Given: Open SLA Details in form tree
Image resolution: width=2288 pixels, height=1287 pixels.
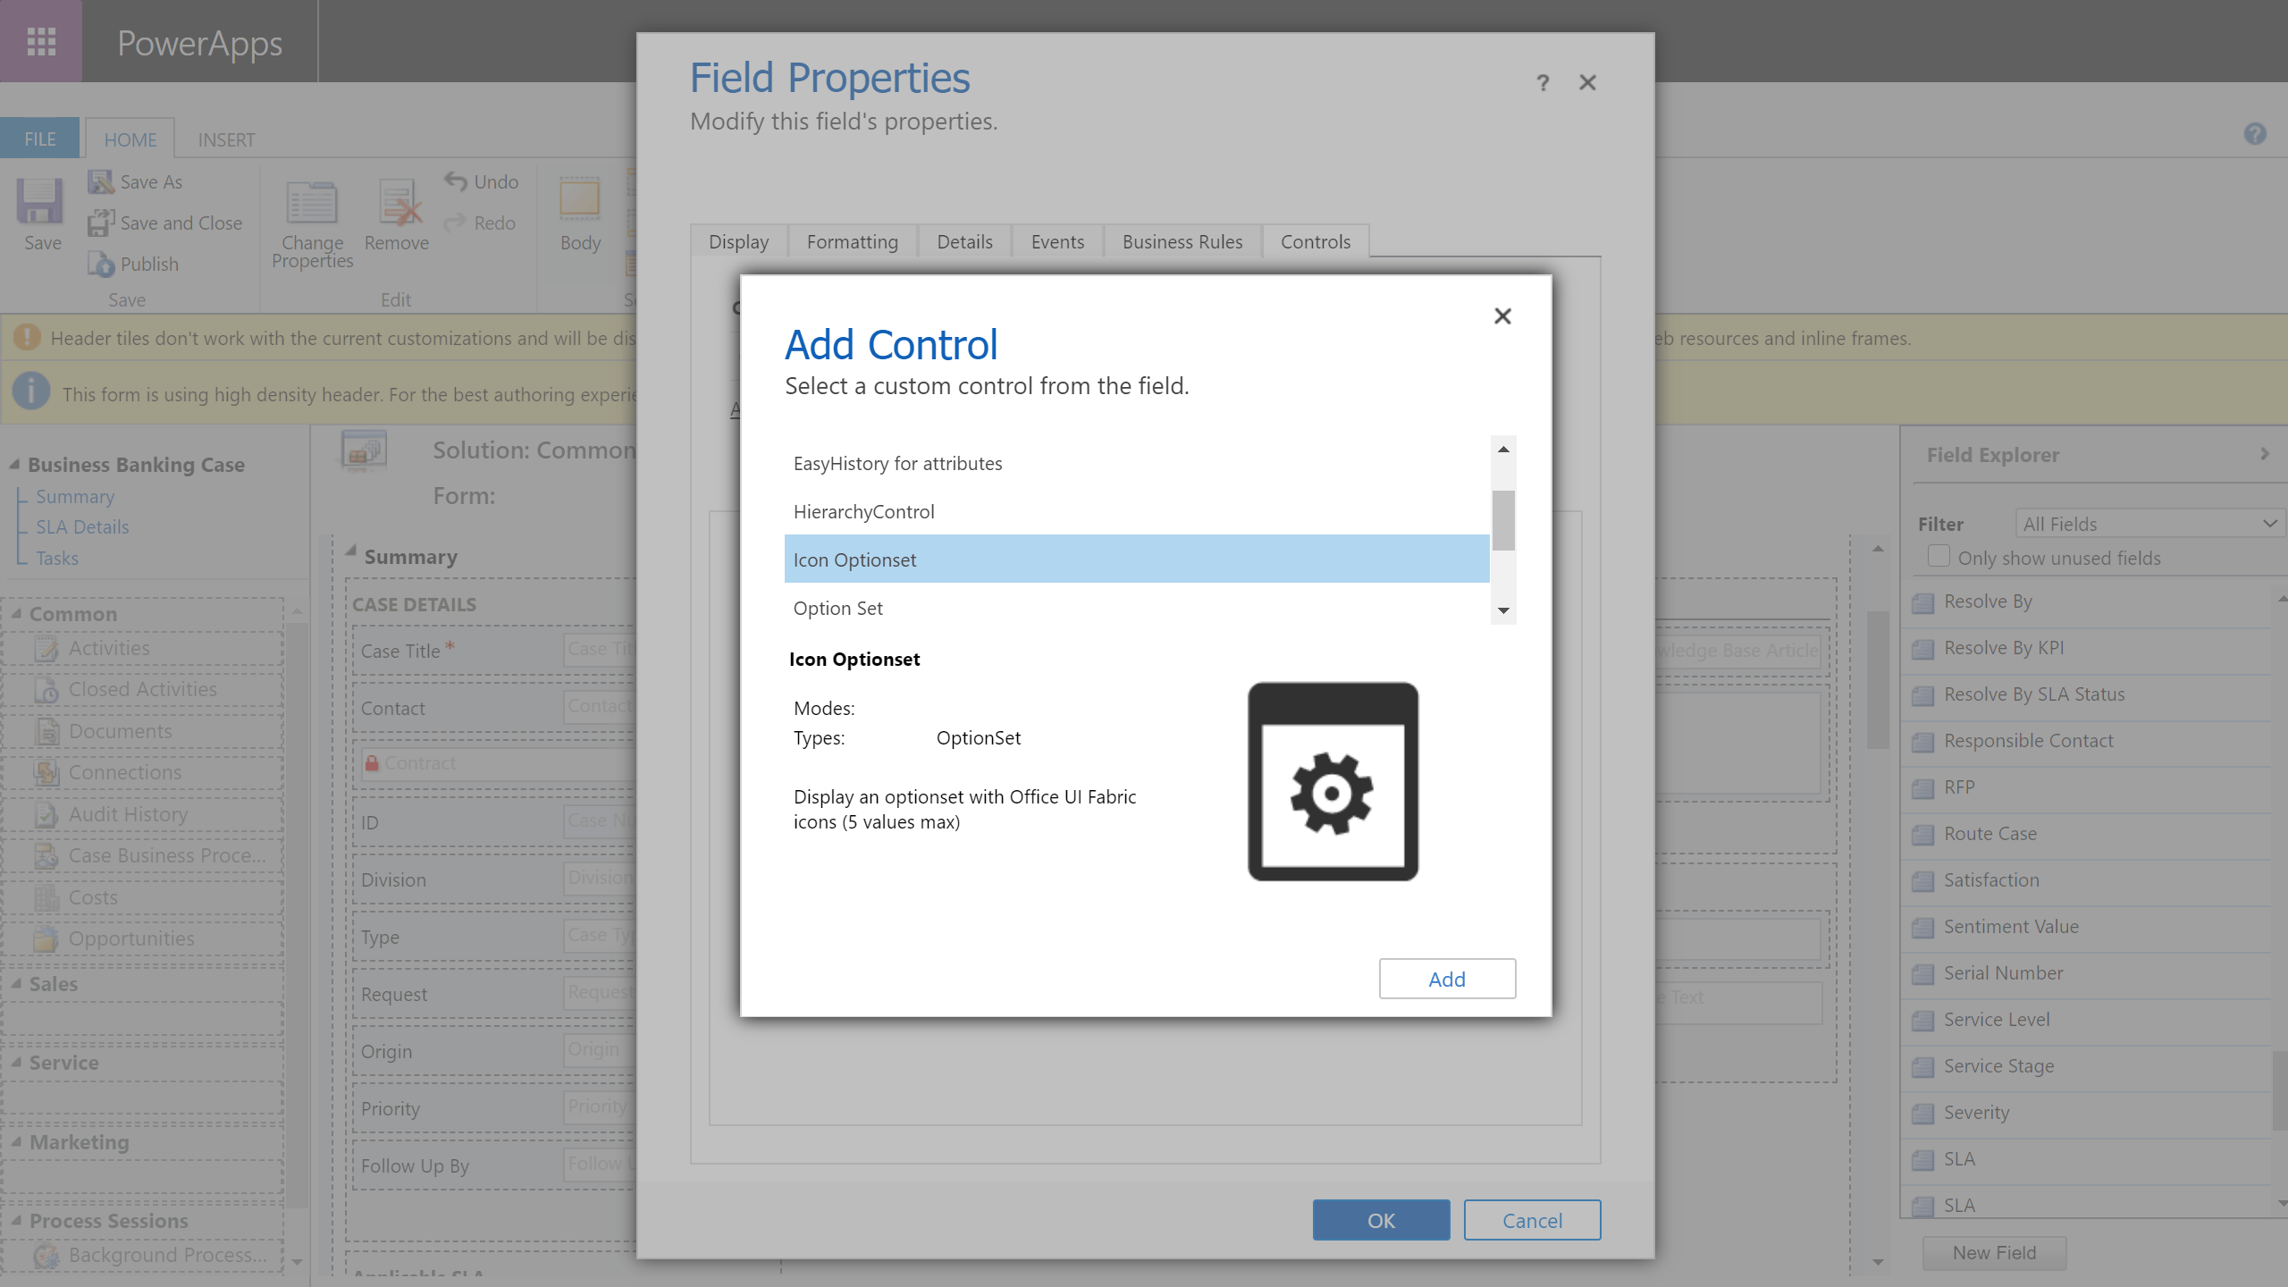Looking at the screenshot, I should [x=82, y=527].
